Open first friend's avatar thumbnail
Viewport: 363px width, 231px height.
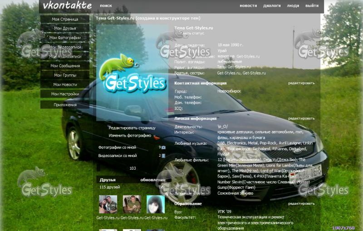click(x=108, y=204)
